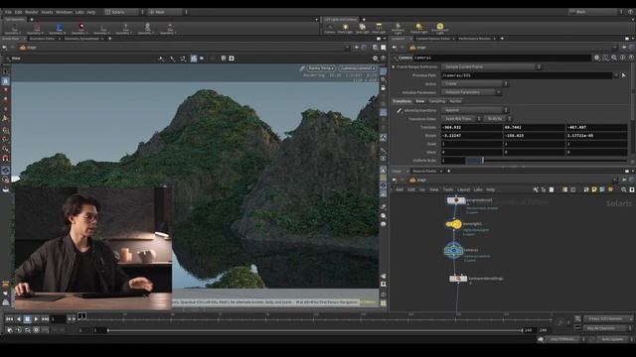Viewport: 636px width, 357px height.
Task: Open Scene View display options gear
Action: coord(375,59)
